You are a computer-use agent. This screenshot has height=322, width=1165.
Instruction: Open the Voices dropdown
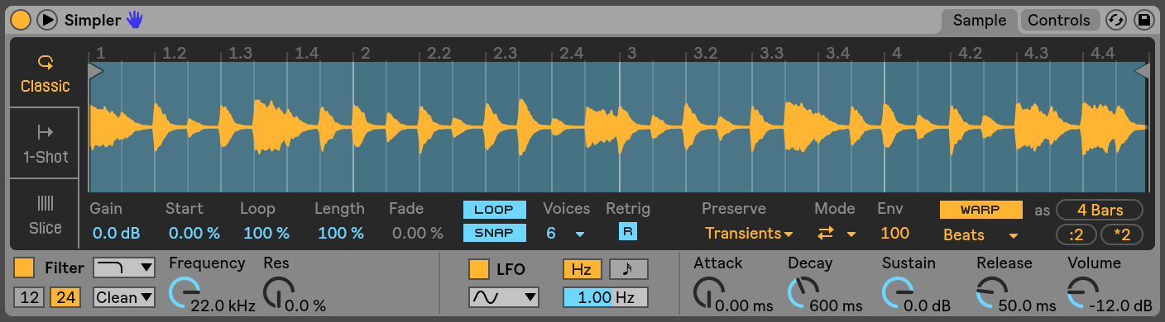[x=565, y=234]
